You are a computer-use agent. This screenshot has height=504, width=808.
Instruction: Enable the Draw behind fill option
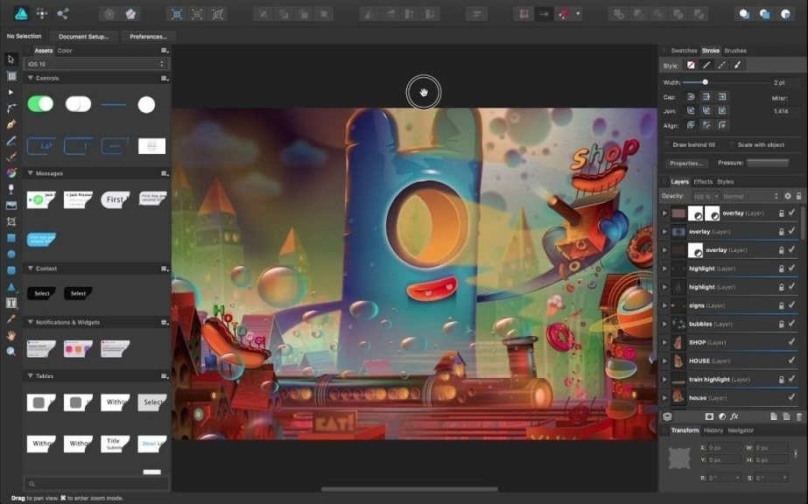[x=668, y=144]
